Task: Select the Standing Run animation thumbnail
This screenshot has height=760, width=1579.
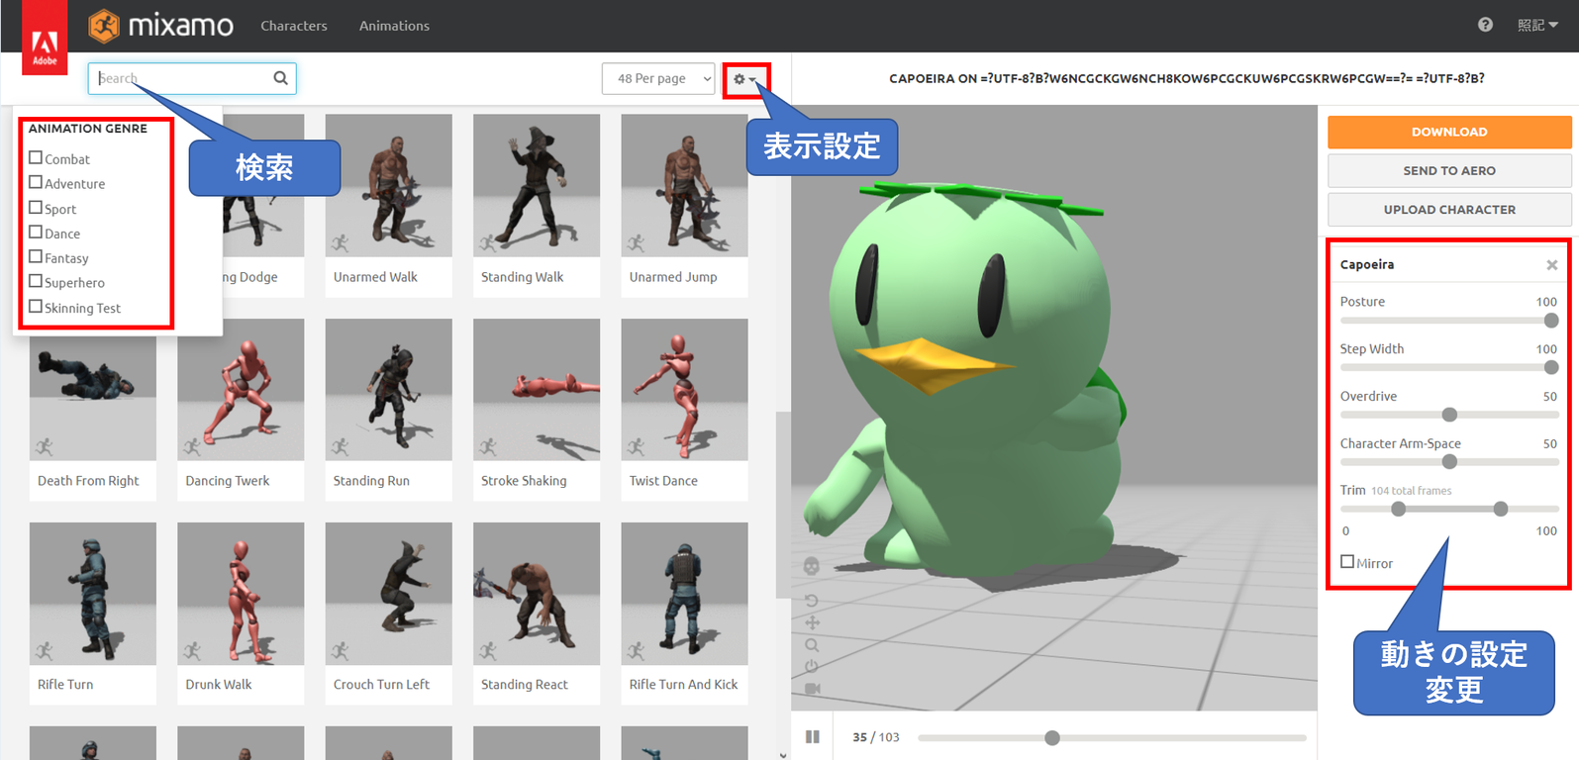Action: 388,389
